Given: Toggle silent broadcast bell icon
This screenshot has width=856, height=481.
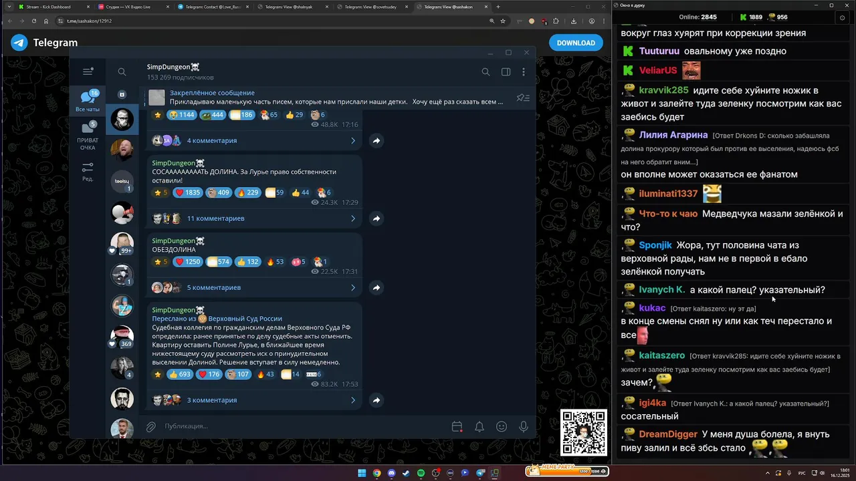Looking at the screenshot, I should point(479,426).
